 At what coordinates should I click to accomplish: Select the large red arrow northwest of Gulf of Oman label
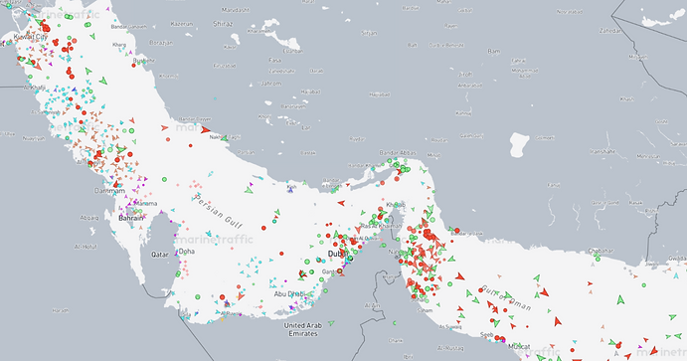coord(459,276)
